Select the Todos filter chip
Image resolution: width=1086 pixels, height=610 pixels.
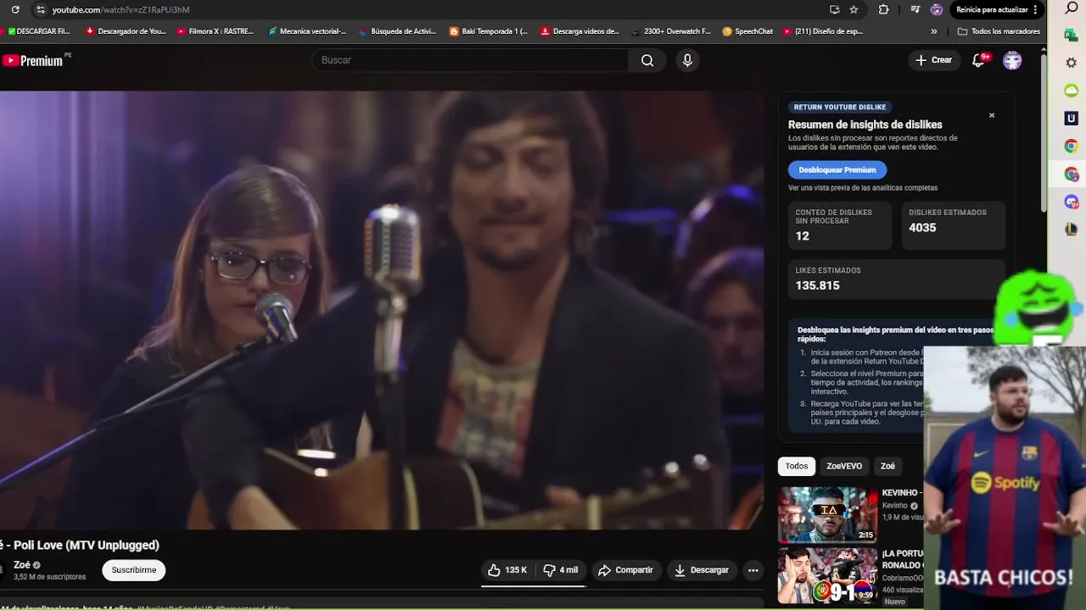797,466
